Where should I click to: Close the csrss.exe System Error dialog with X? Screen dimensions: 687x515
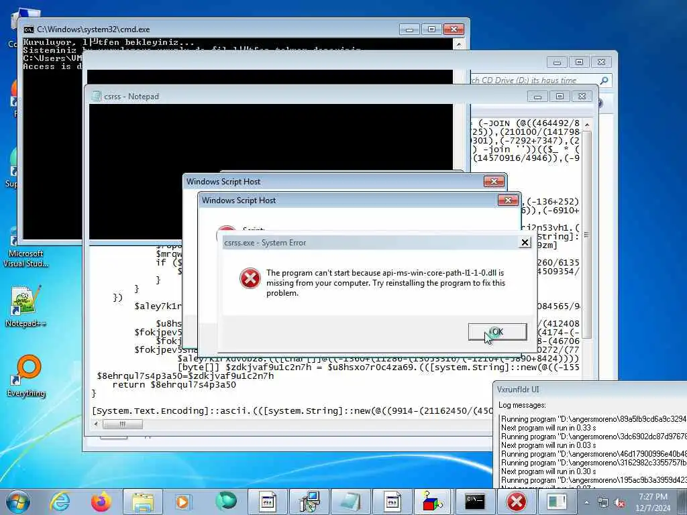tap(525, 242)
